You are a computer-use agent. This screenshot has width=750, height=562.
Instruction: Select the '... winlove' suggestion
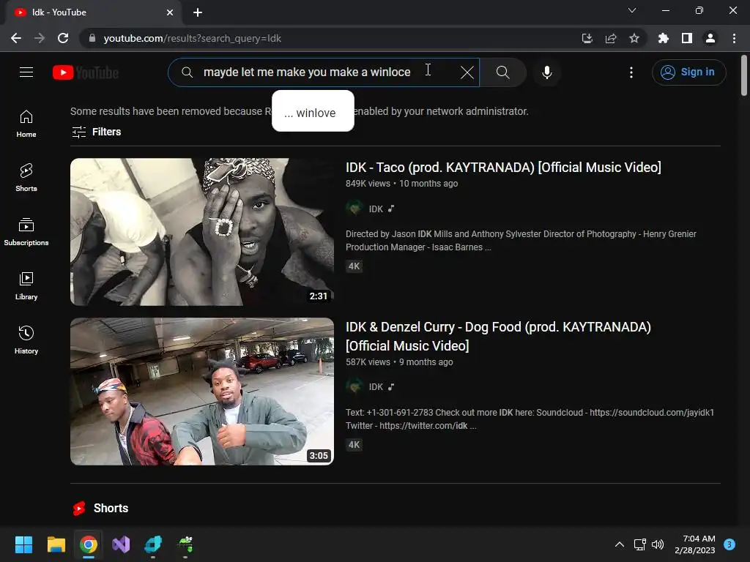click(x=313, y=111)
